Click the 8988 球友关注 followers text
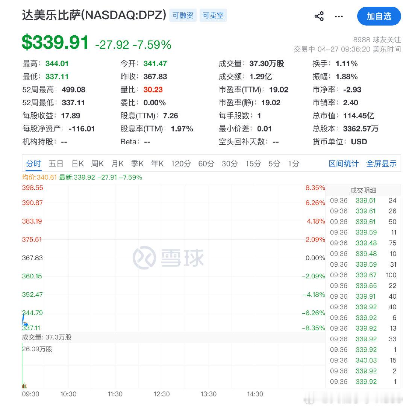The width and height of the screenshot is (406, 408). click(377, 39)
